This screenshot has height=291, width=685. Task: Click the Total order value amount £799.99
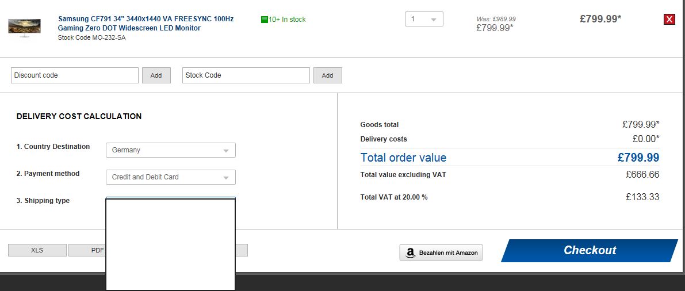click(x=638, y=158)
